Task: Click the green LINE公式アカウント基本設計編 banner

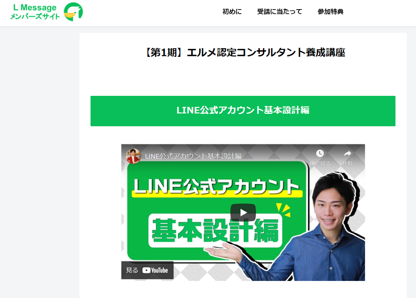Action: click(243, 111)
